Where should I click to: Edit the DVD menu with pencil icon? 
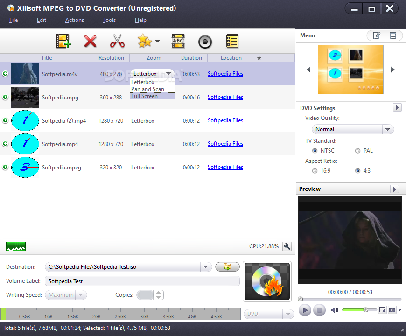coord(376,35)
